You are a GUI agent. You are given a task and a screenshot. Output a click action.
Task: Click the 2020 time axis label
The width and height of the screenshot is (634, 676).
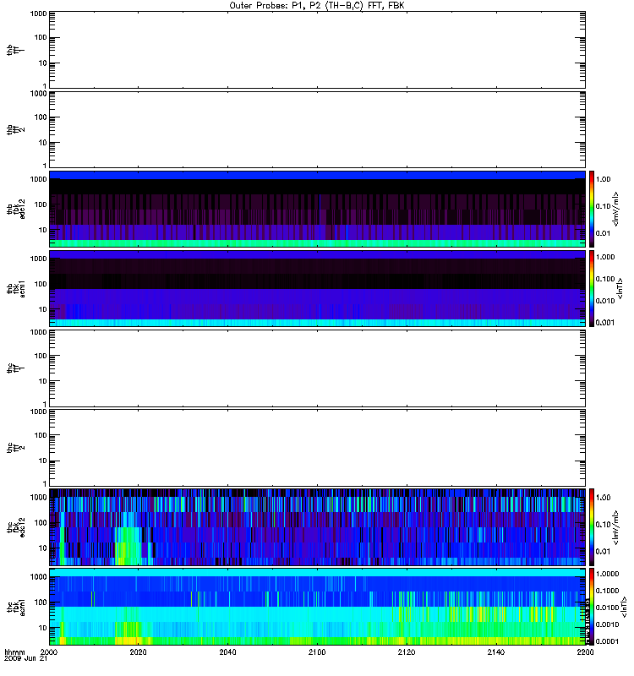click(139, 653)
